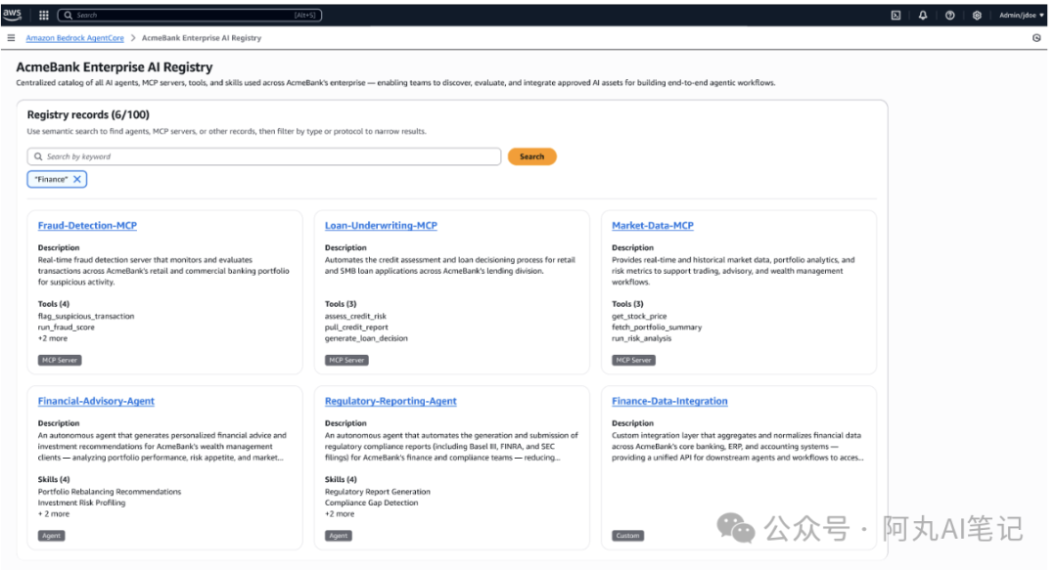
Task: Click the Search by keyword input field
Action: pyautogui.click(x=264, y=156)
